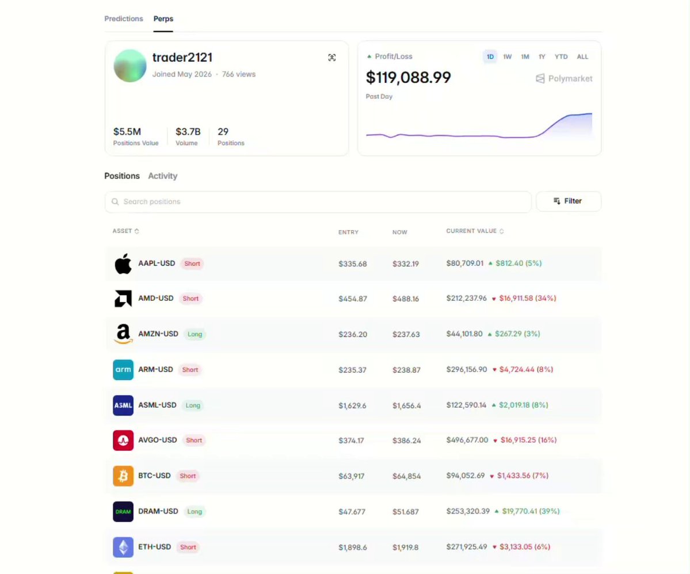Show ALL time profit/loss
Screen dimensions: 690x574
pos(582,57)
